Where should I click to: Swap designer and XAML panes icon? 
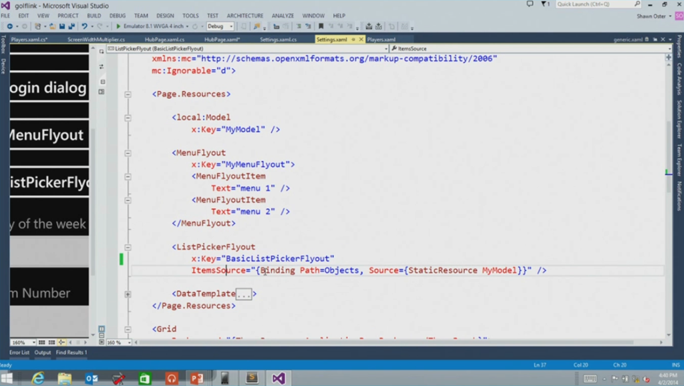(102, 67)
